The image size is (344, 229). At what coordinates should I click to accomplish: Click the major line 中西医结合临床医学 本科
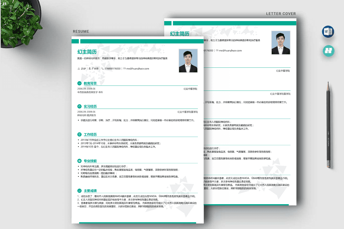click(x=90, y=92)
